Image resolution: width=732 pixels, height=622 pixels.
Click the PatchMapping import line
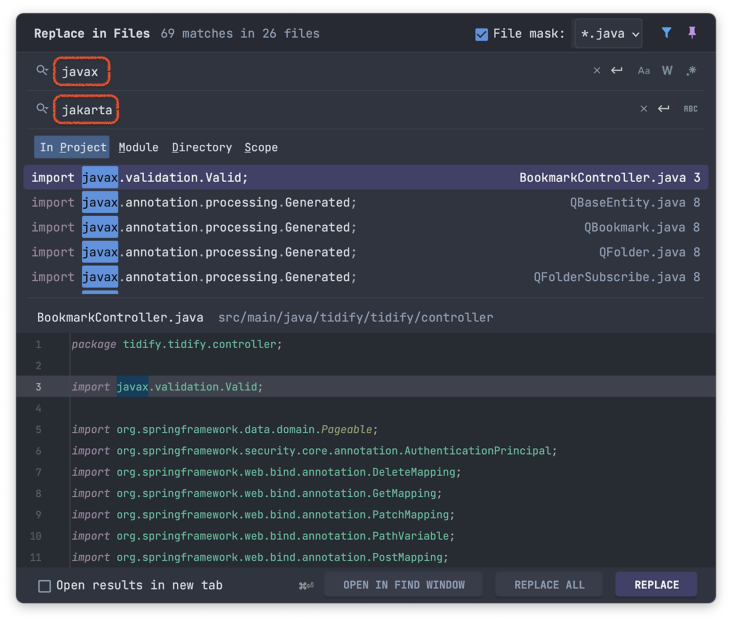(x=263, y=515)
